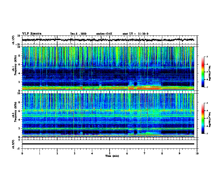Viewport: 222px width, 172px height.
Task: Click the "4" kHz tick on ch.1 spectrogram
Action: click(20, 73)
